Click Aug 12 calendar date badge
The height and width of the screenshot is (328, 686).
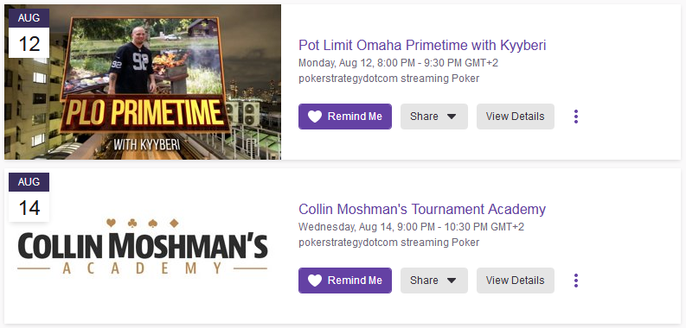pos(29,33)
